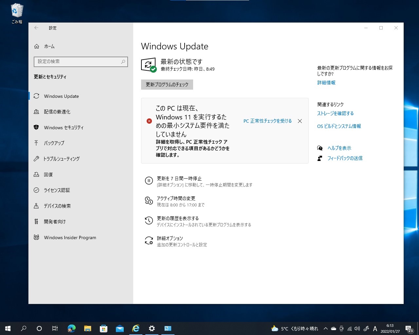Open トラブルシューティング settings
The height and width of the screenshot is (335, 419).
point(61,159)
